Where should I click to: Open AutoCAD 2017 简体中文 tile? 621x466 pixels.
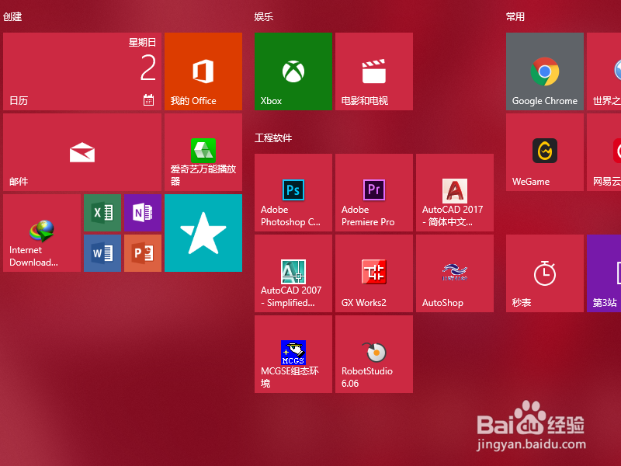click(455, 193)
